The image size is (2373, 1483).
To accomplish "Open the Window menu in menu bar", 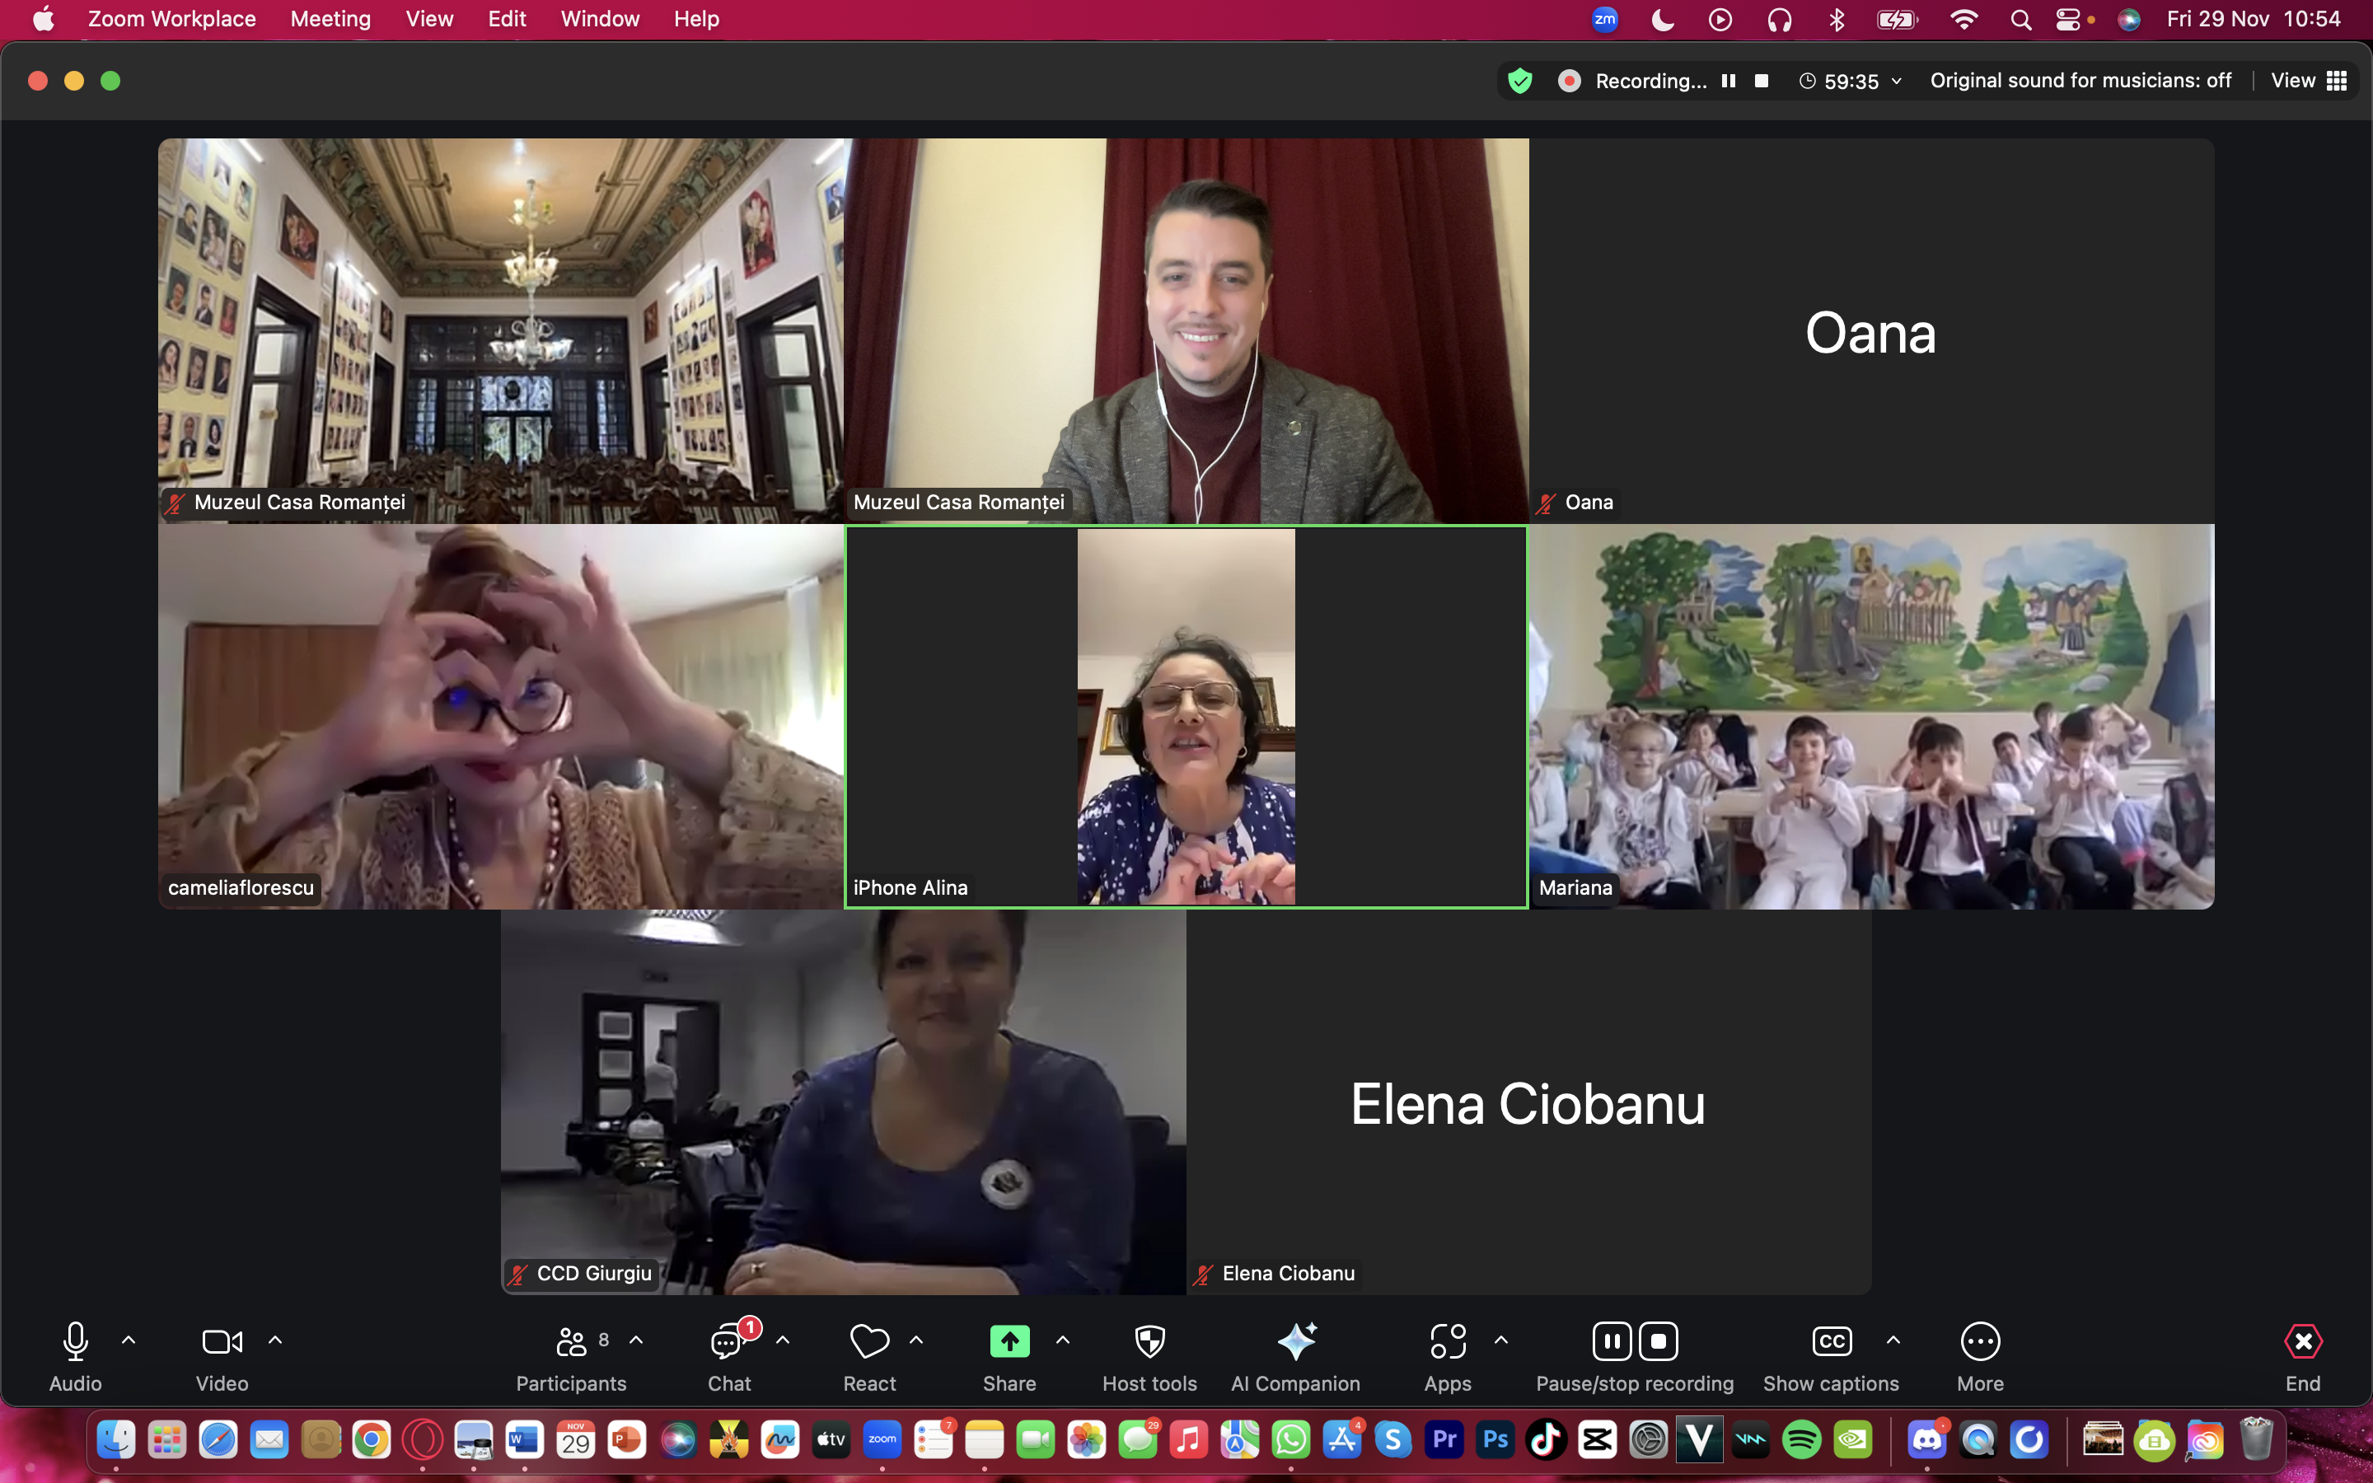I will pyautogui.click(x=599, y=19).
